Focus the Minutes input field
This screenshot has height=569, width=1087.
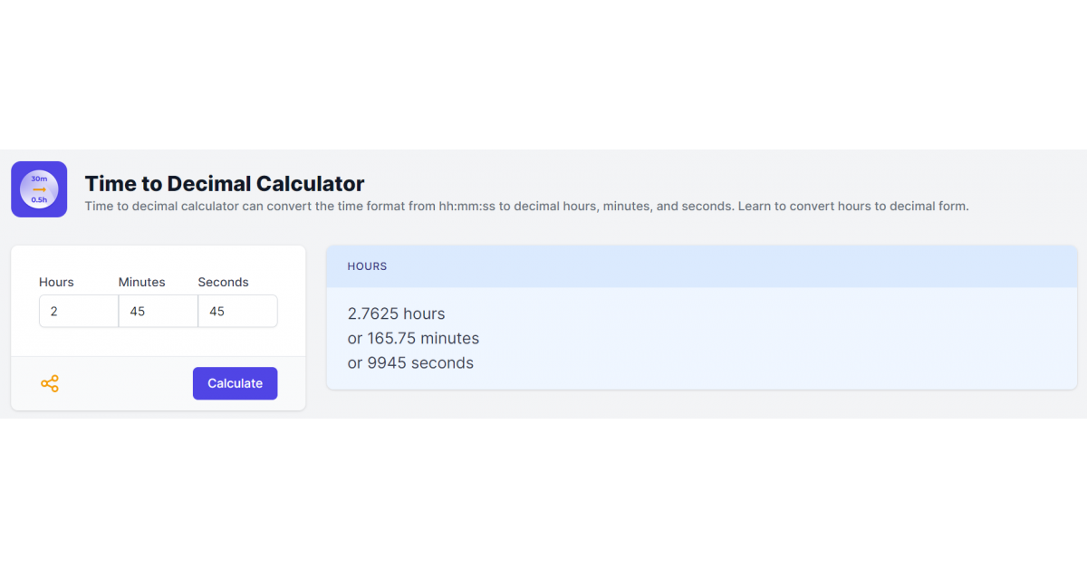click(159, 311)
